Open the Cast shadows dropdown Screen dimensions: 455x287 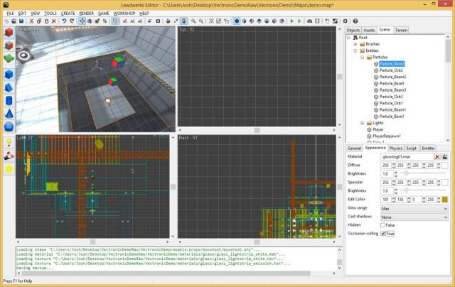414,217
